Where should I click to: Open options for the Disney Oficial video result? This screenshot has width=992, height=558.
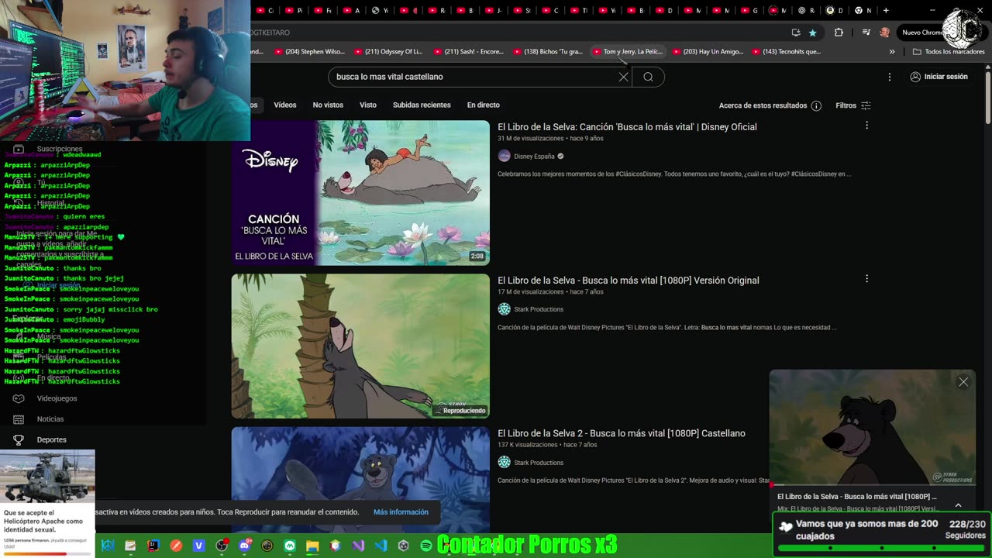pyautogui.click(x=866, y=126)
